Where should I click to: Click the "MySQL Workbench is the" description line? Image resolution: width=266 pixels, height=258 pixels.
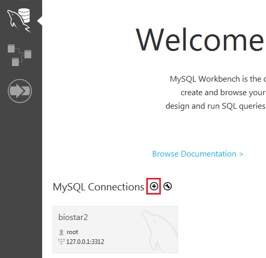218,79
